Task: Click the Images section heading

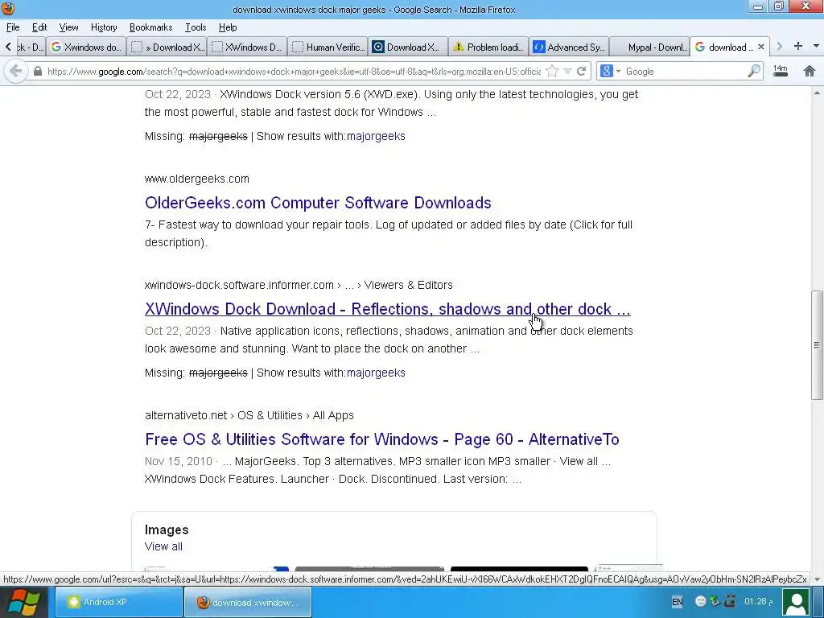Action: point(167,529)
